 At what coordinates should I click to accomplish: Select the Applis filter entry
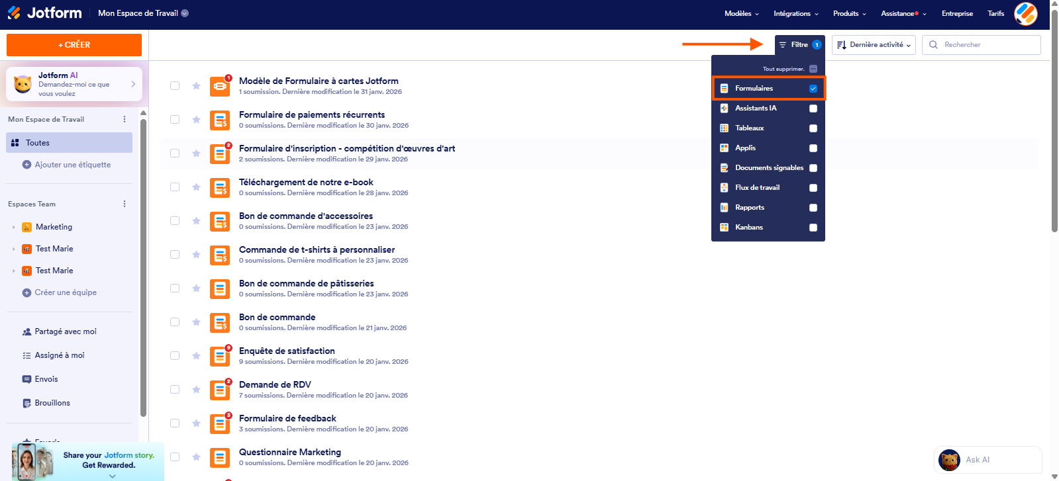point(768,148)
